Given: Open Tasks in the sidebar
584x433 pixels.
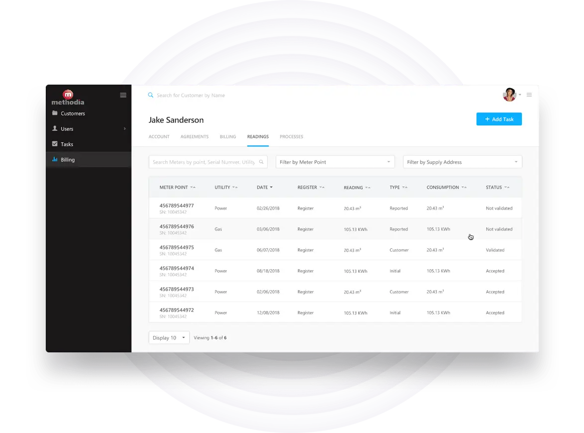Looking at the screenshot, I should 89,144.
